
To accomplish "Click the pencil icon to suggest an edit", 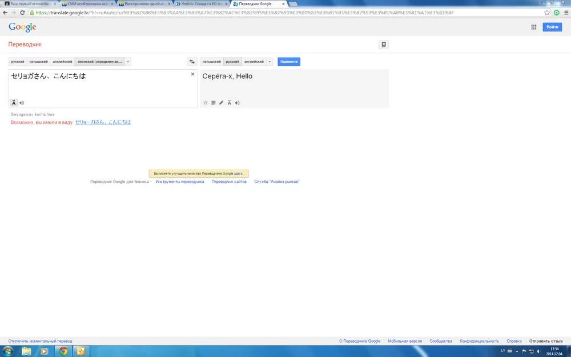I will (x=221, y=103).
